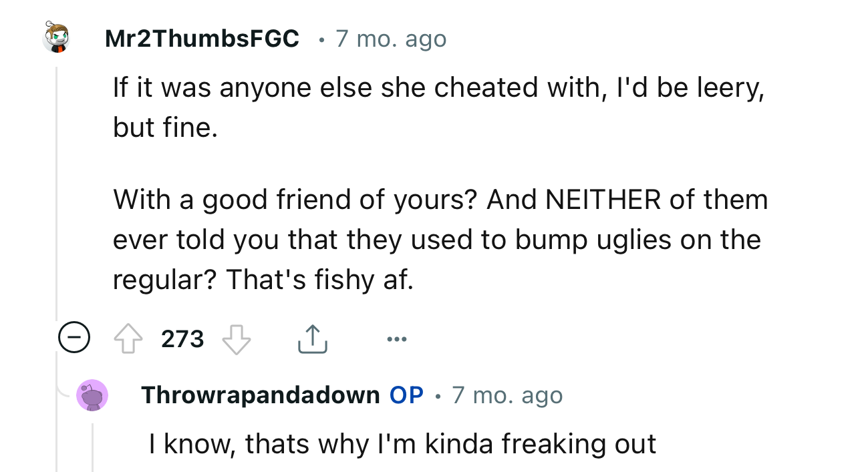
Task: Open the share icon below the comment
Action: (x=312, y=338)
